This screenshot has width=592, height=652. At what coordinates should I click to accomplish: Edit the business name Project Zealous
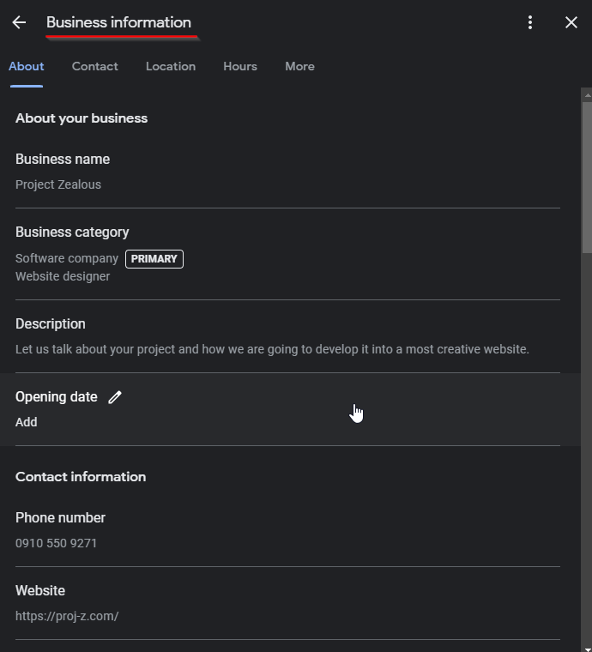click(x=58, y=184)
